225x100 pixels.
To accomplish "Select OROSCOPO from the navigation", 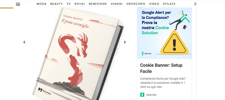I will 136,4.
